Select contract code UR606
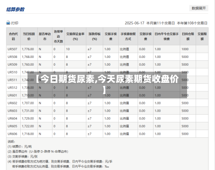The width and height of the screenshot is (215, 170). tap(12, 134)
